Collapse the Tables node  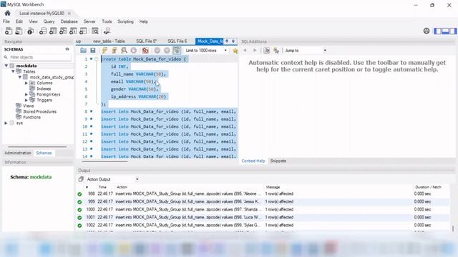pyautogui.click(x=13, y=71)
